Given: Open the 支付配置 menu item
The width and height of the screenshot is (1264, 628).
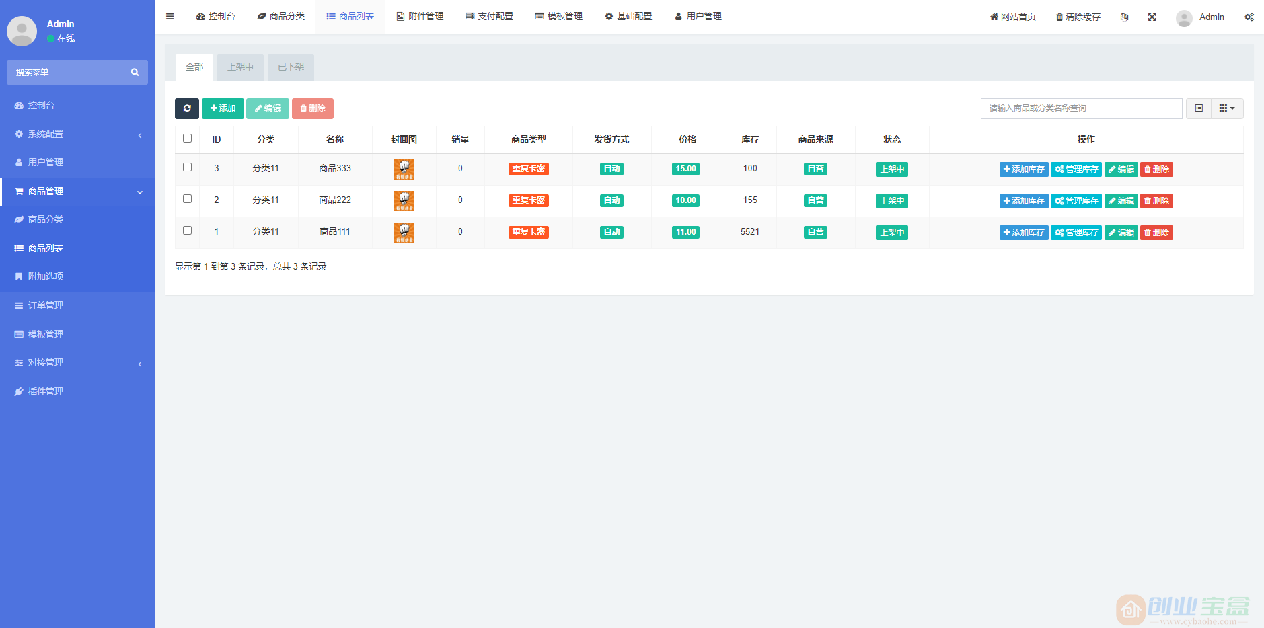Looking at the screenshot, I should 489,16.
